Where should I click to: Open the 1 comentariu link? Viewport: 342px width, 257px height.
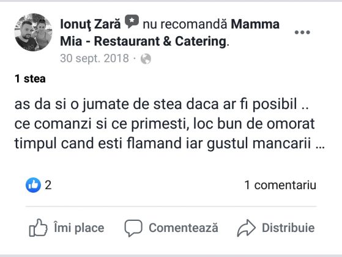click(x=280, y=185)
